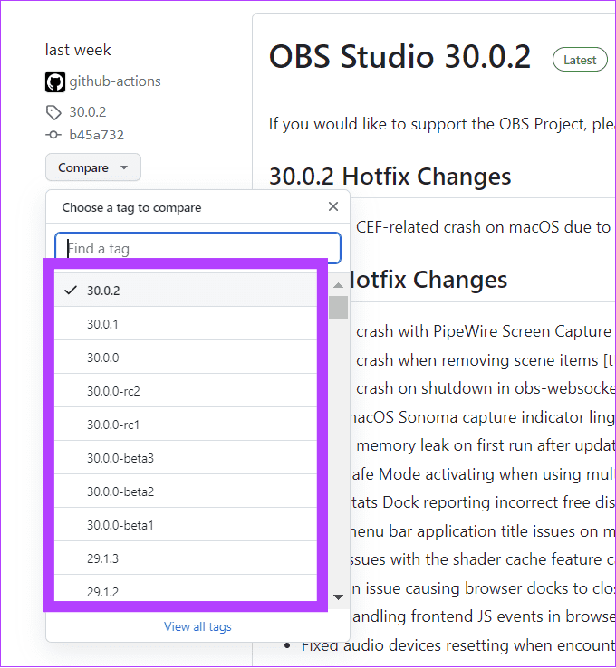Close the tag comparison popup
Screen dimensions: 616x668
[333, 207]
